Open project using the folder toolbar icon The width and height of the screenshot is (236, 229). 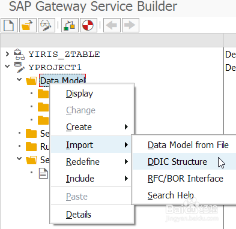(28, 25)
